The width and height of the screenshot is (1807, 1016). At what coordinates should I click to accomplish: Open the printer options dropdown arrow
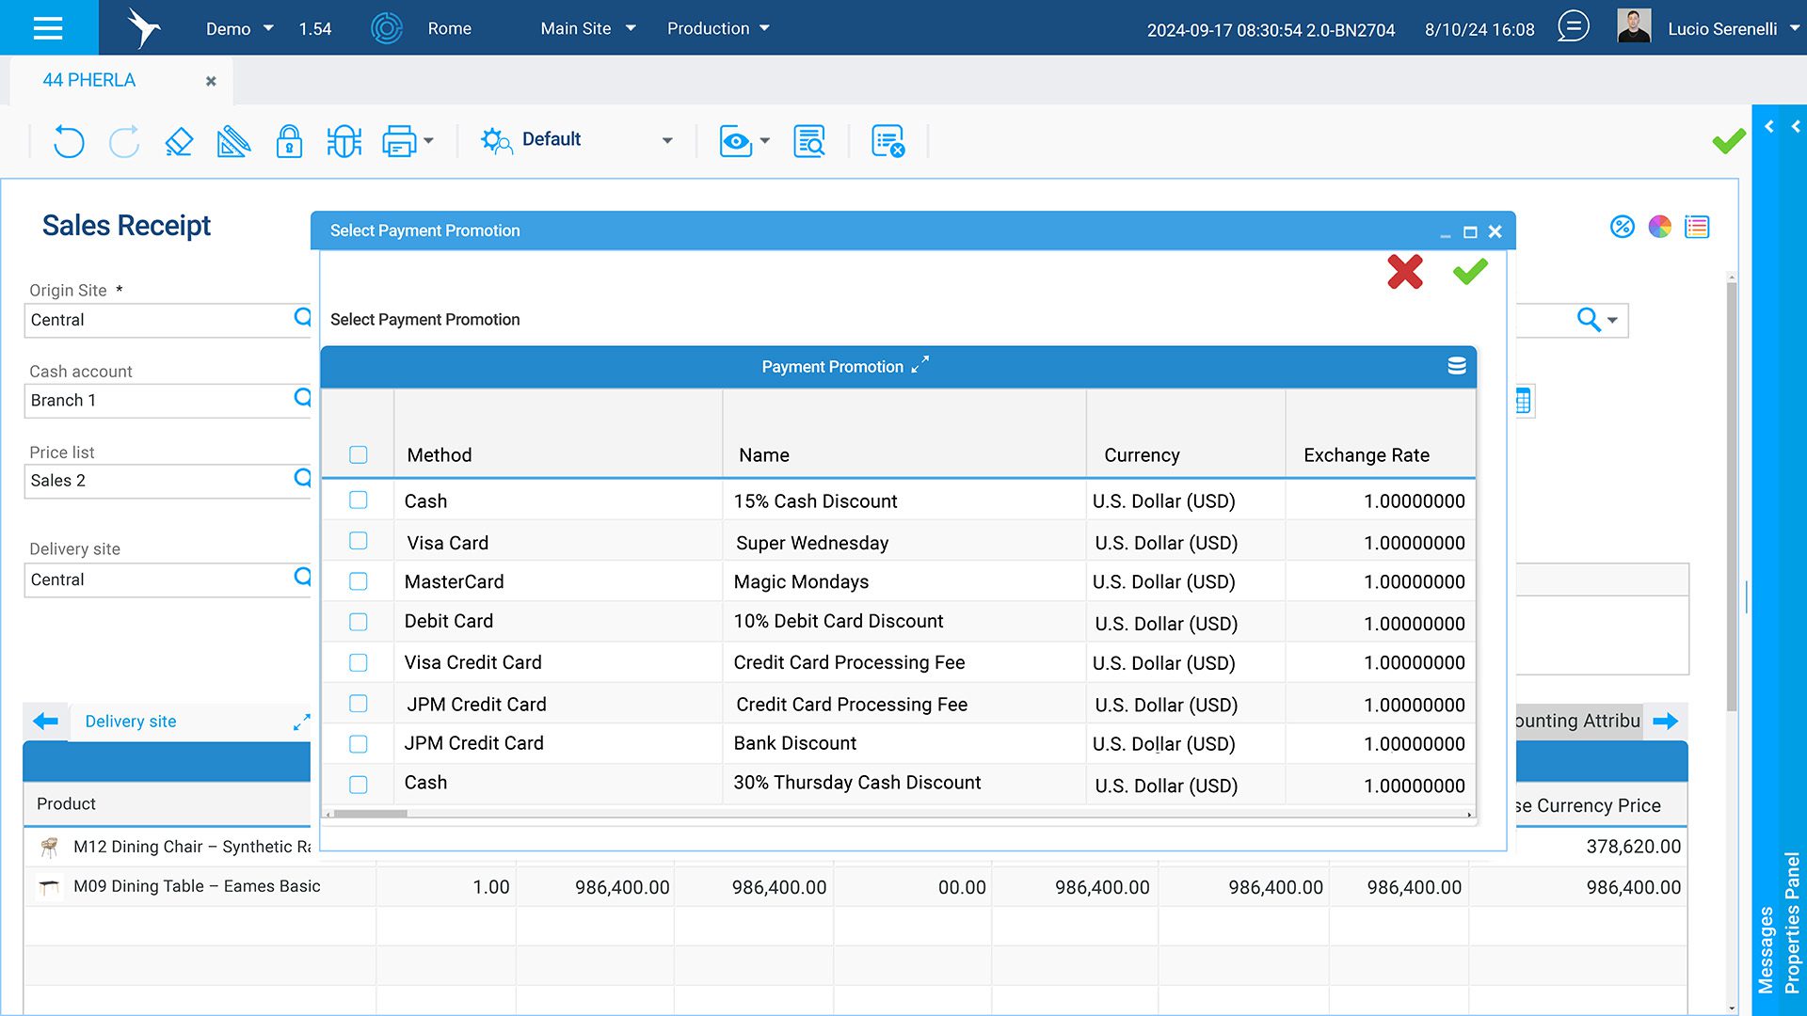[x=429, y=141]
